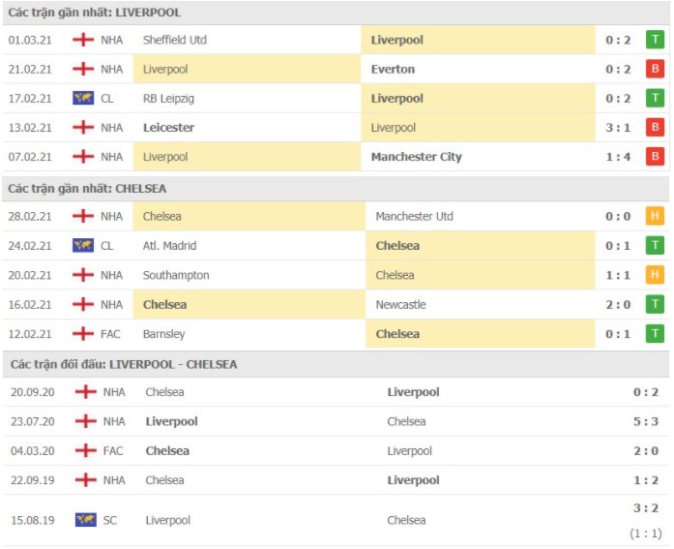The width and height of the screenshot is (674, 549).
Task: Click the green T badge for Newcastle match
Action: [x=655, y=304]
